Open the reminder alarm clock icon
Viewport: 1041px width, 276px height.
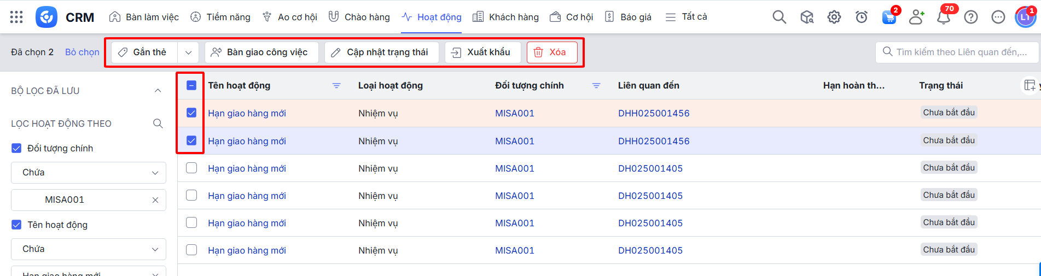pos(862,17)
